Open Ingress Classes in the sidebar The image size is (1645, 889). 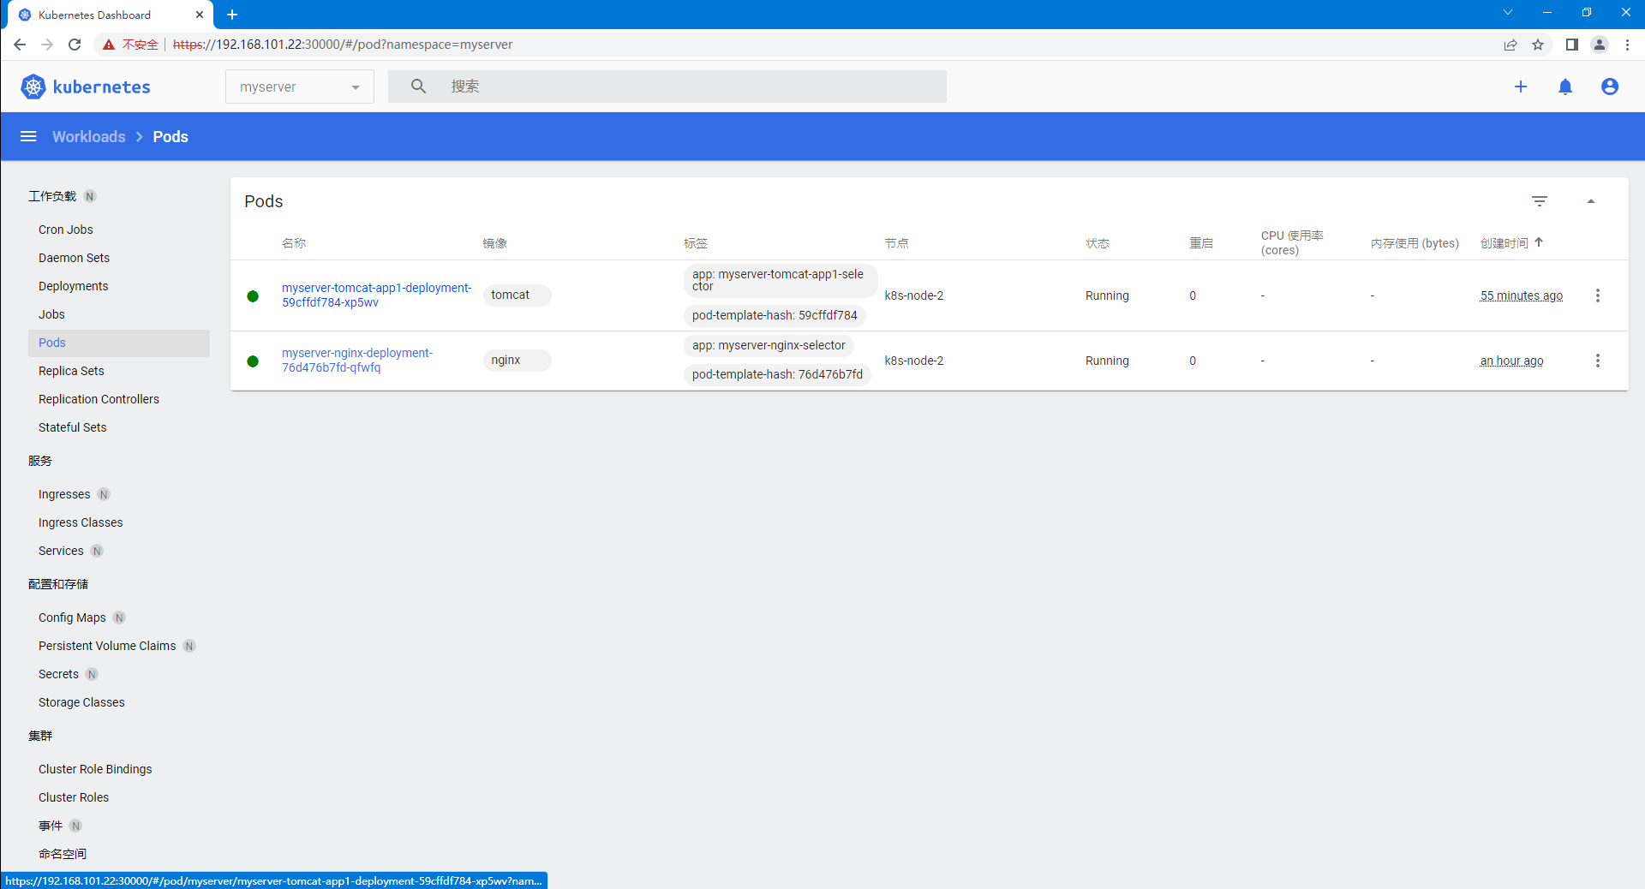[81, 522]
